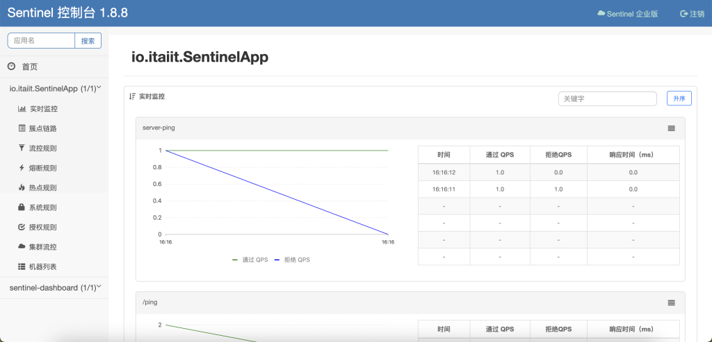Click 拒绝QPS header in server-ping table
This screenshot has width=712, height=342.
click(x=558, y=155)
